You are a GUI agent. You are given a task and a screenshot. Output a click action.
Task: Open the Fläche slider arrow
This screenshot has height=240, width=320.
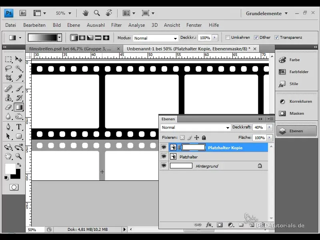(x=269, y=138)
